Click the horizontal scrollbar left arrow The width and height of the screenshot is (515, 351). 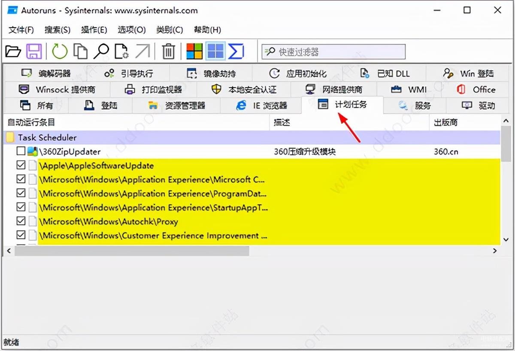click(8, 251)
